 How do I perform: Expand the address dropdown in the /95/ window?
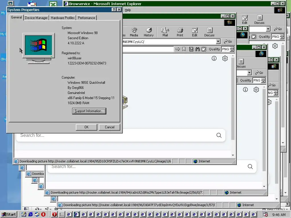point(218,41)
